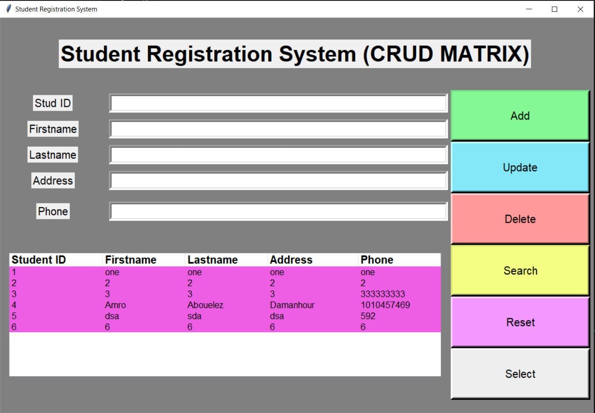This screenshot has height=413, width=595.
Task: Click the feather app icon in title bar
Action: point(8,9)
